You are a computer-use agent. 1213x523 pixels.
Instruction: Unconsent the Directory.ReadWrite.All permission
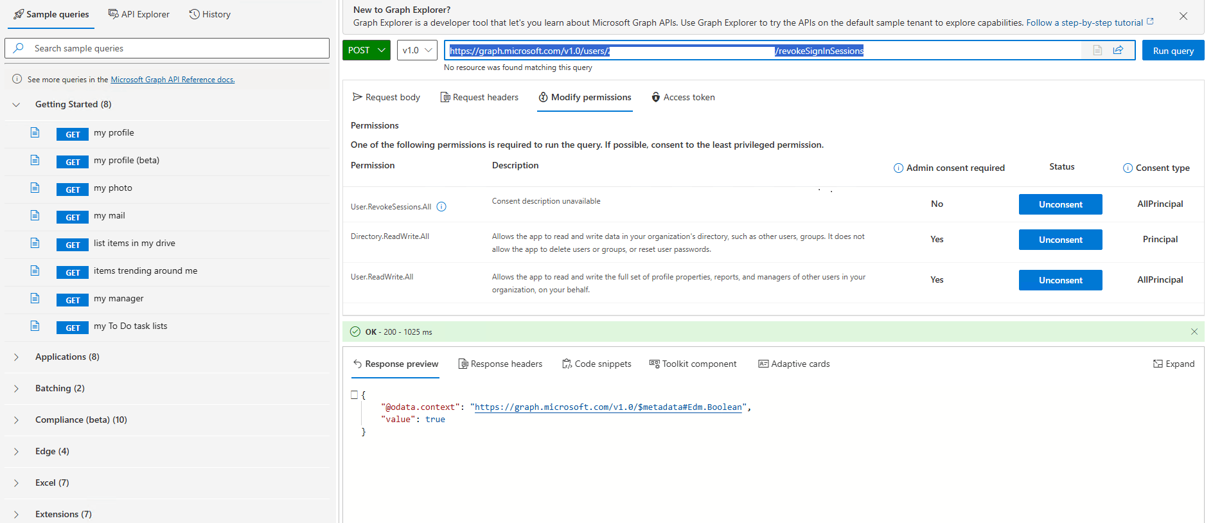1060,240
